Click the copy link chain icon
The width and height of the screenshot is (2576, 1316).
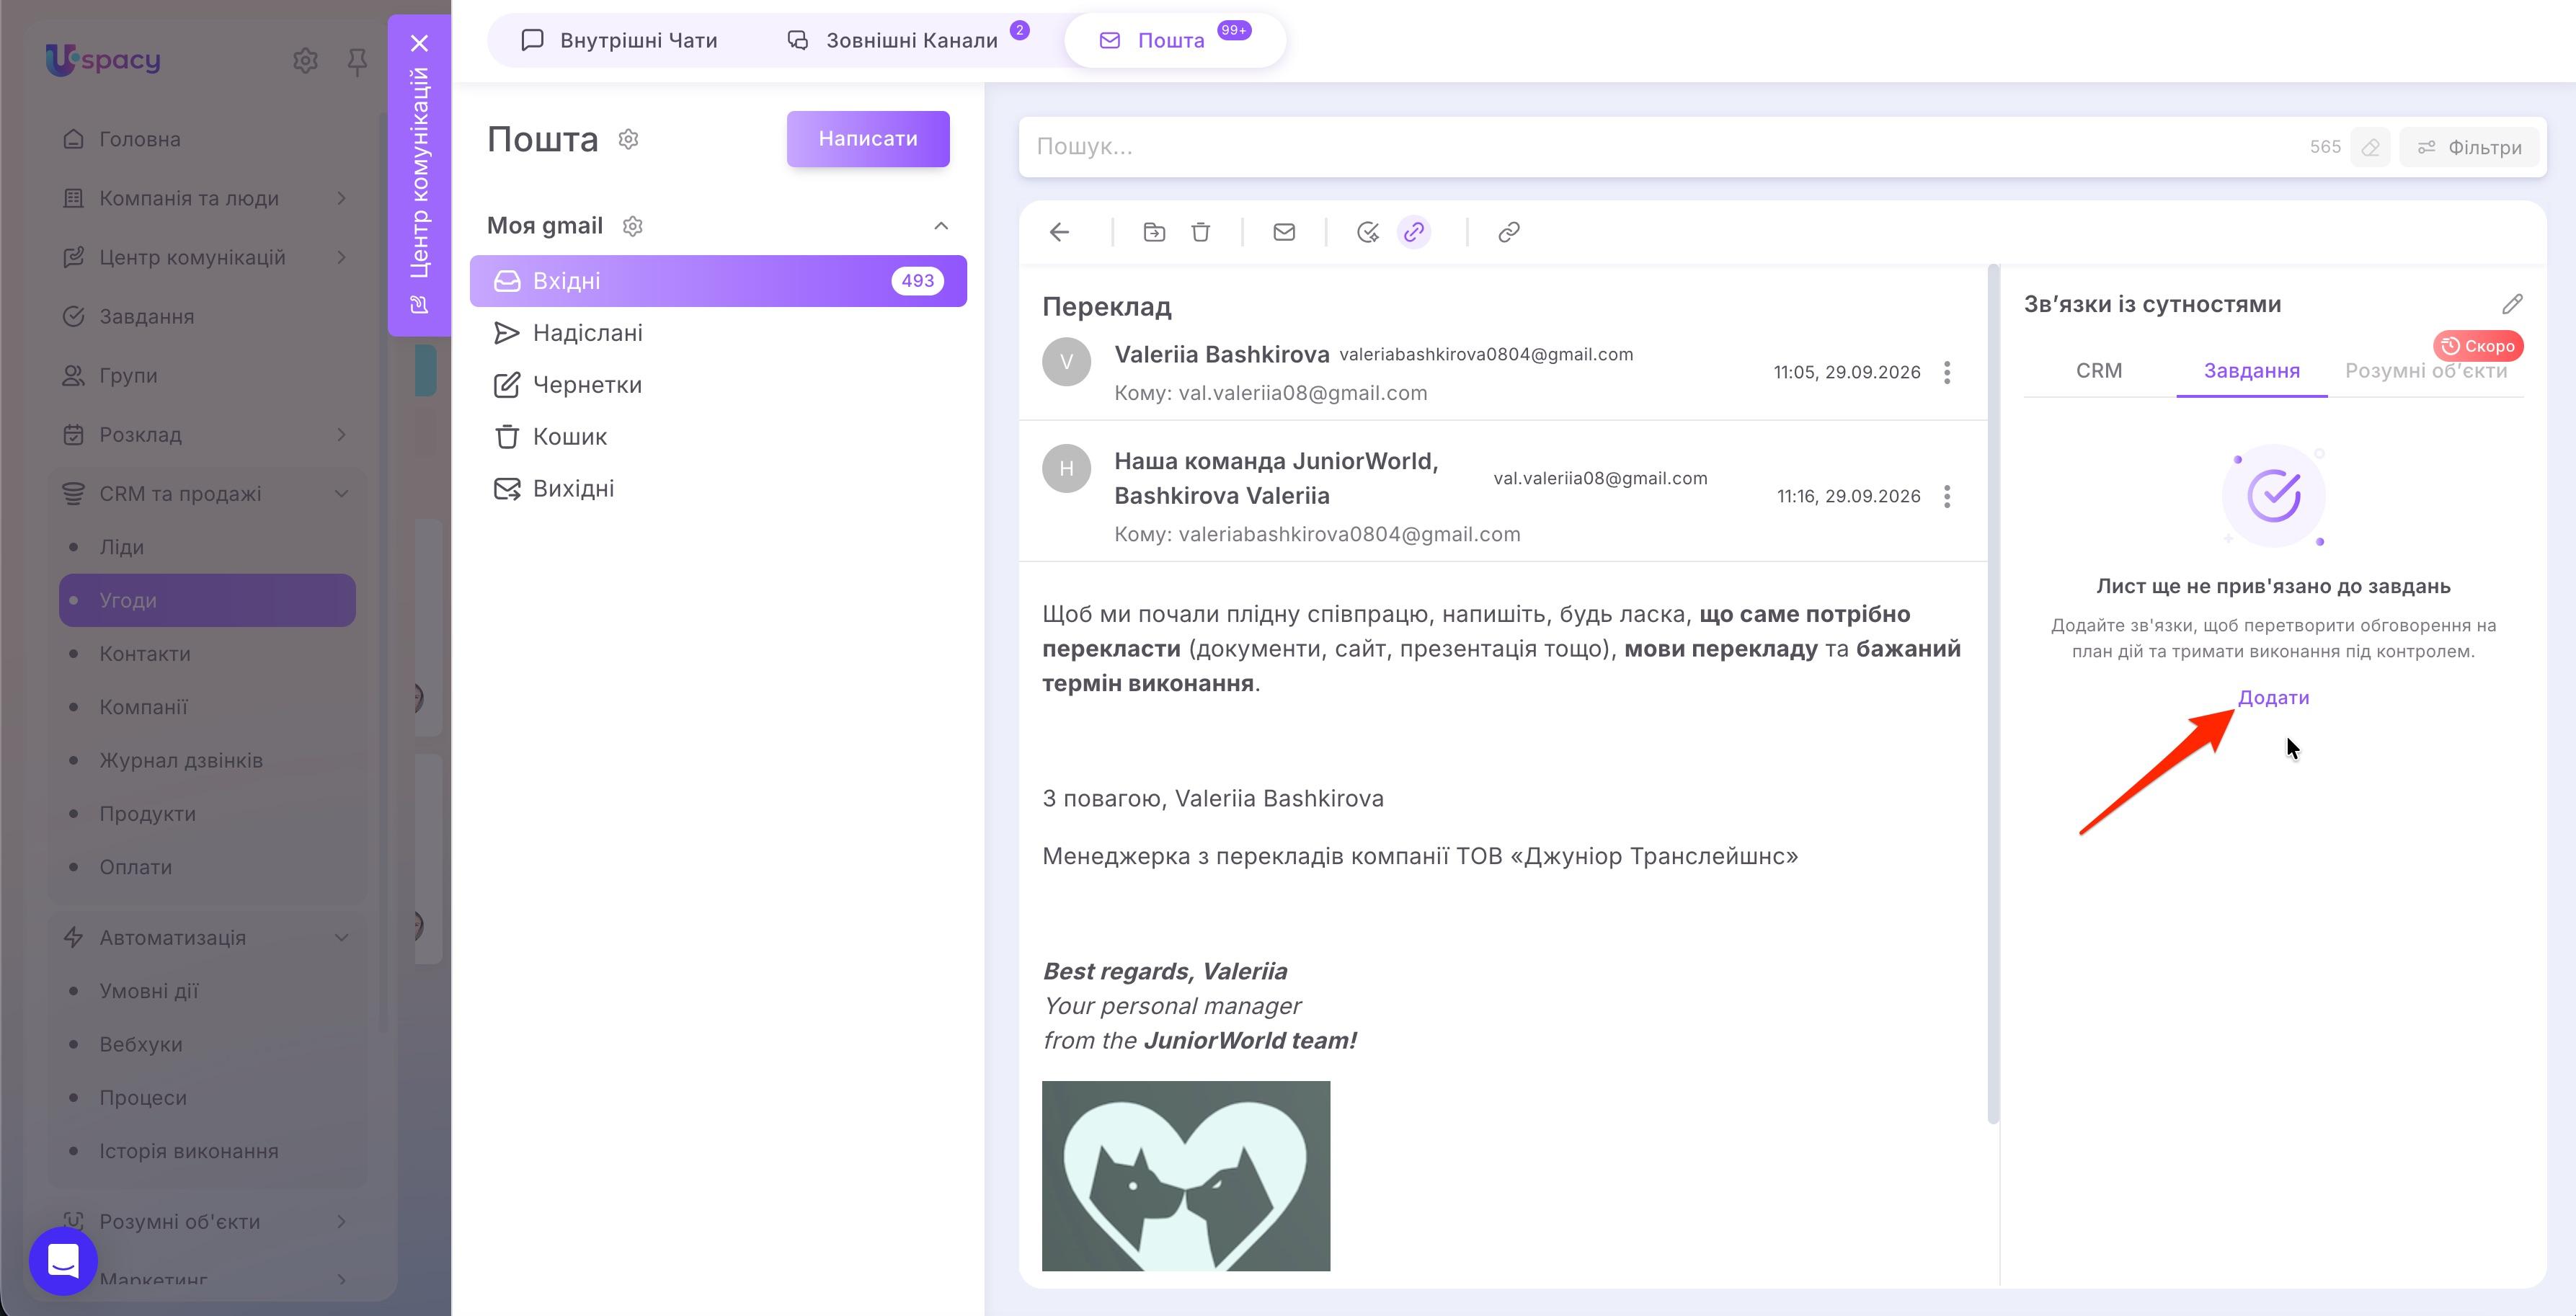tap(1509, 232)
